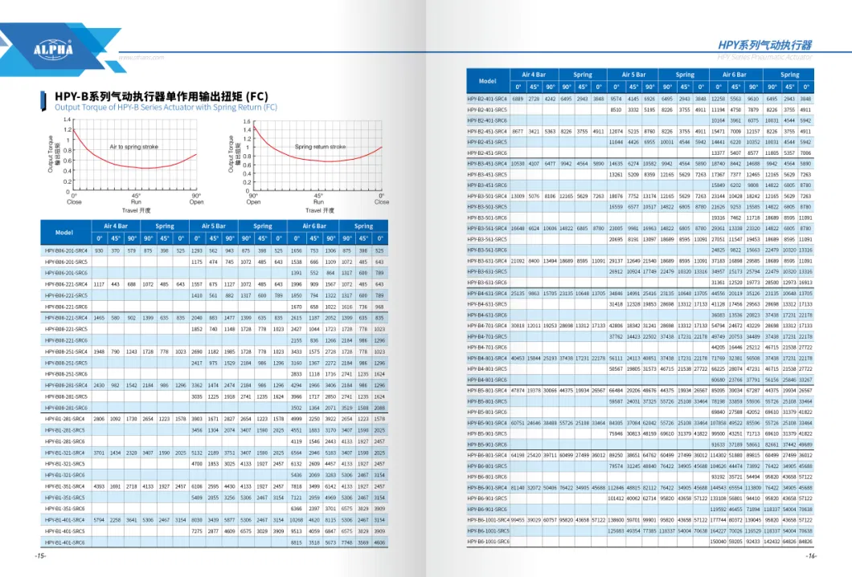Click value '150040' in the HPY-B6-1001-SRC6 row

click(x=719, y=542)
